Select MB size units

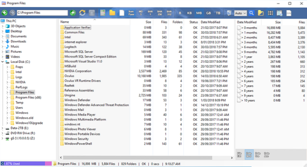[x=199, y=13]
